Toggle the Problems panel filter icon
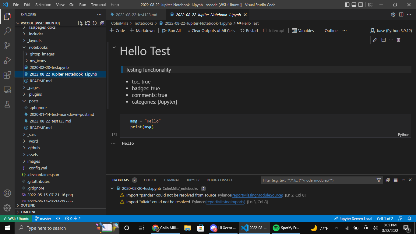416x234 pixels. (x=379, y=180)
